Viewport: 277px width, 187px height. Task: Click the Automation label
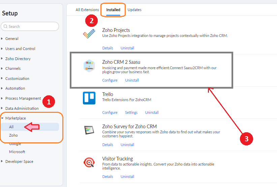point(15,88)
